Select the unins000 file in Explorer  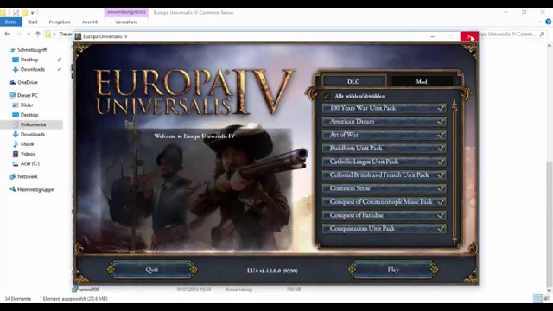tap(89, 289)
